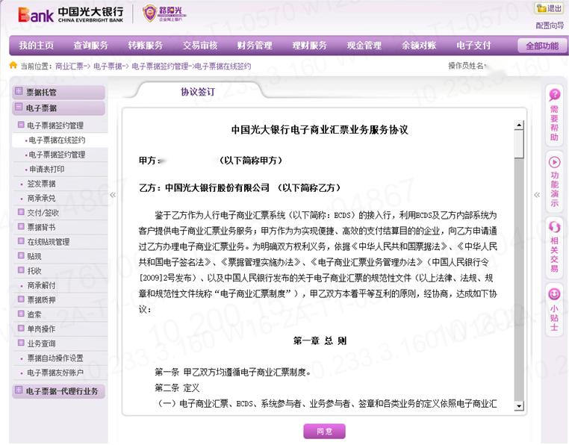Click the 阳光 enterprise banking shield logo

point(164,13)
